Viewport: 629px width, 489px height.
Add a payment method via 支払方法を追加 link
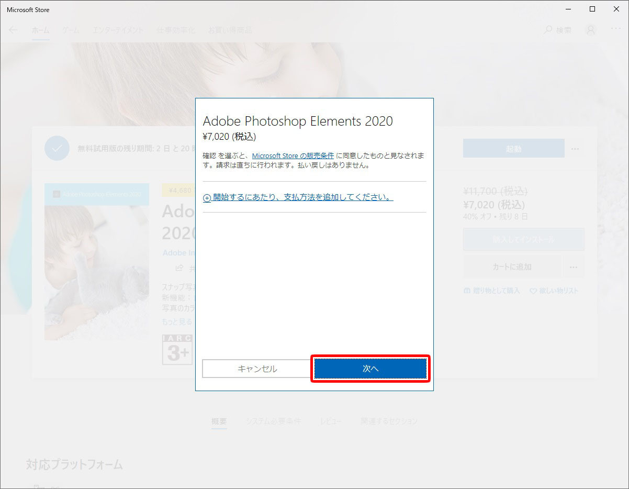point(303,197)
